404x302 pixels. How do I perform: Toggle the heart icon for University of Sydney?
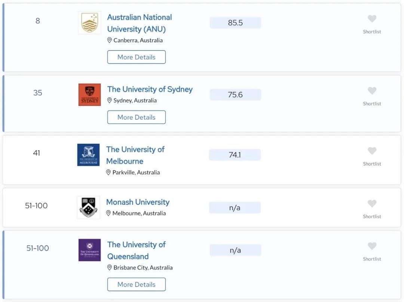372,91
